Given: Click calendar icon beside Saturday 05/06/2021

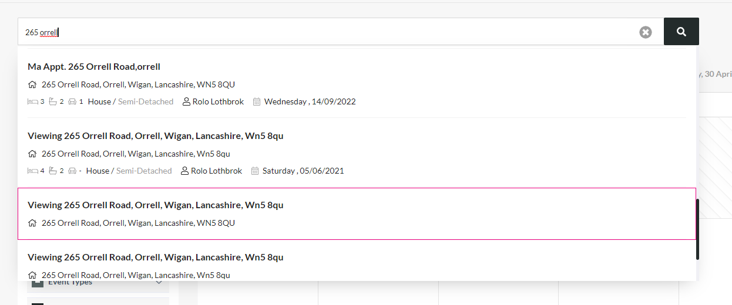Looking at the screenshot, I should click(255, 171).
